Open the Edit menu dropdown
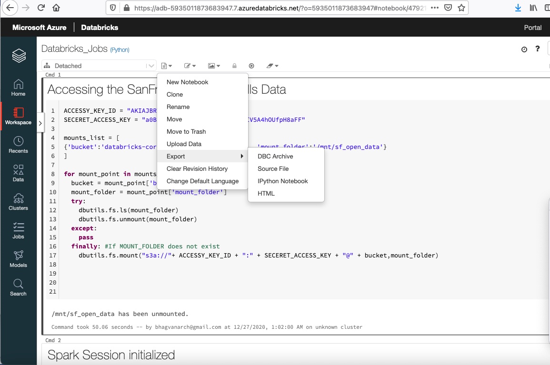 (x=190, y=66)
